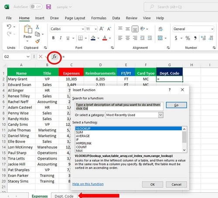Screen dimensions: 218x198
Task: Click the Fill Color bucket swatch
Action: coord(93,38)
